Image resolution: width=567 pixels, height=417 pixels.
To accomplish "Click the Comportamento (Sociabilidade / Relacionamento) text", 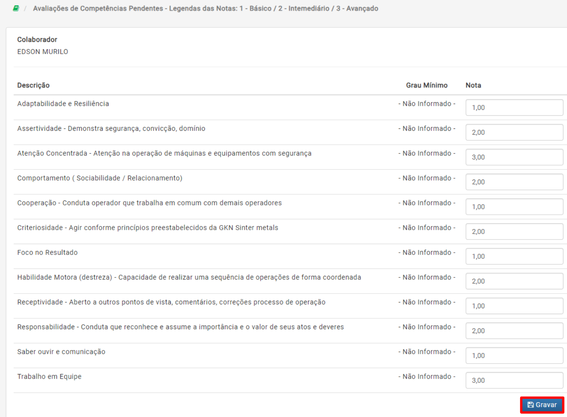I will pos(99,178).
